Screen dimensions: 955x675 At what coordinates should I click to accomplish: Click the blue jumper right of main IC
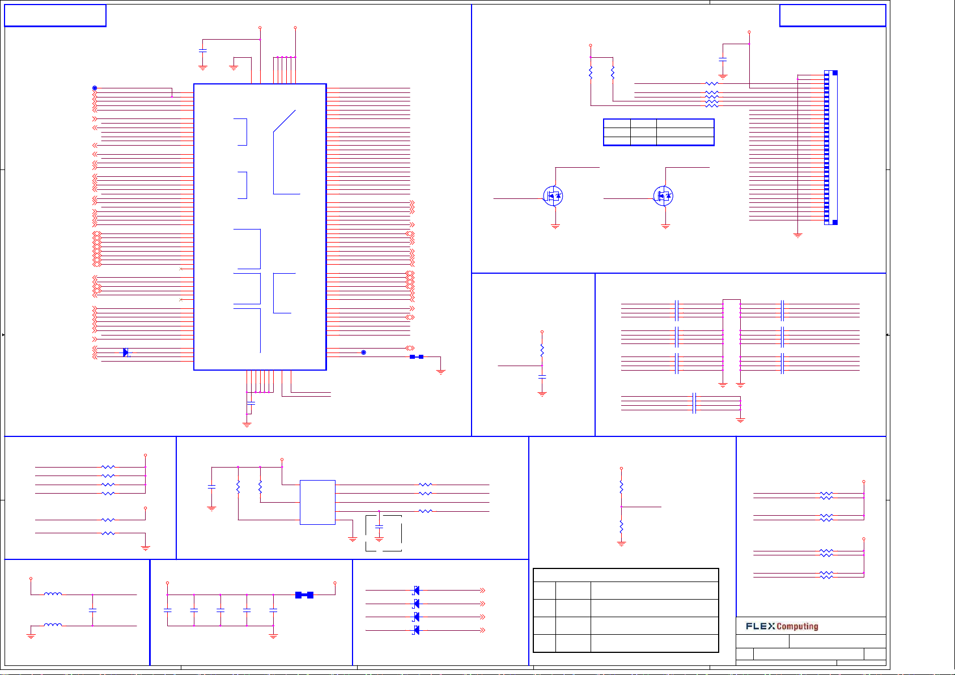(417, 356)
